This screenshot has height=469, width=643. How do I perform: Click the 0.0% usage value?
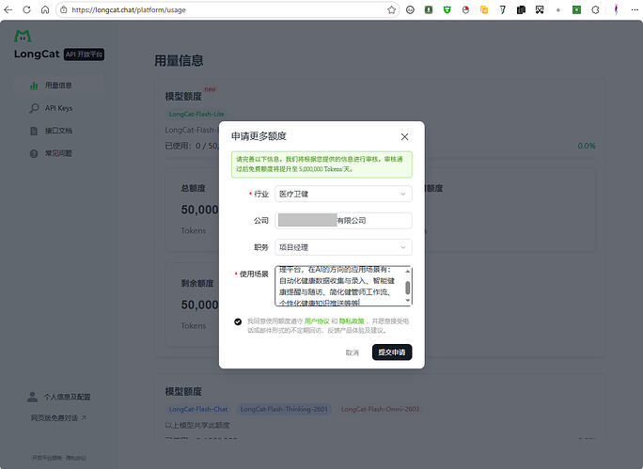[x=587, y=146]
